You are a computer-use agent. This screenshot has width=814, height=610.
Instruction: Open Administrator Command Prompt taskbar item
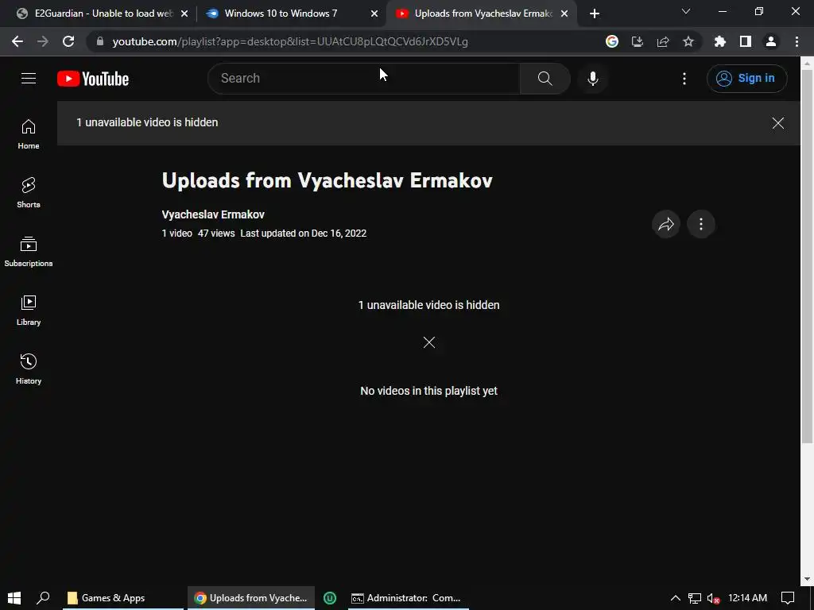409,598
